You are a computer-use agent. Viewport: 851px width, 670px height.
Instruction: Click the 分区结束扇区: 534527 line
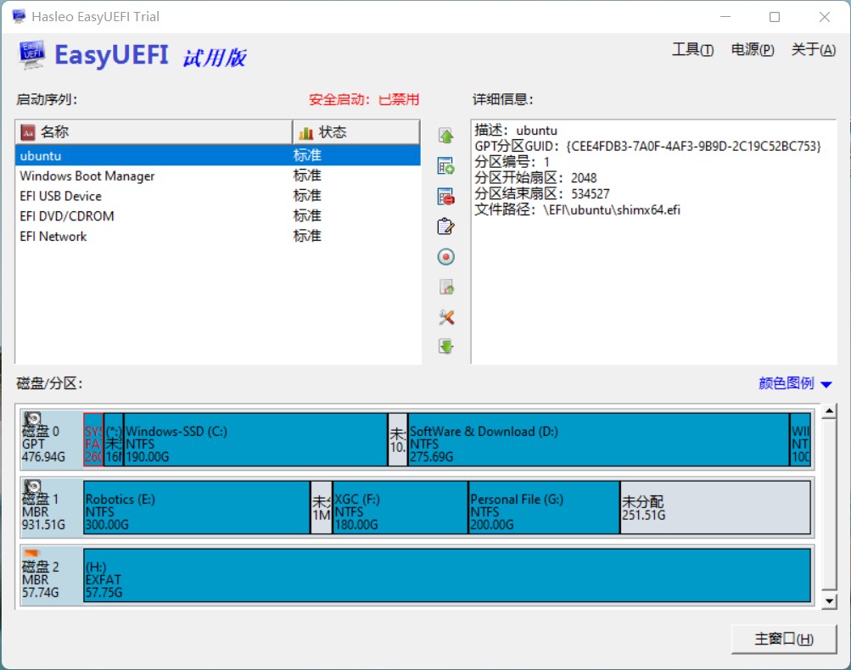[x=541, y=193]
